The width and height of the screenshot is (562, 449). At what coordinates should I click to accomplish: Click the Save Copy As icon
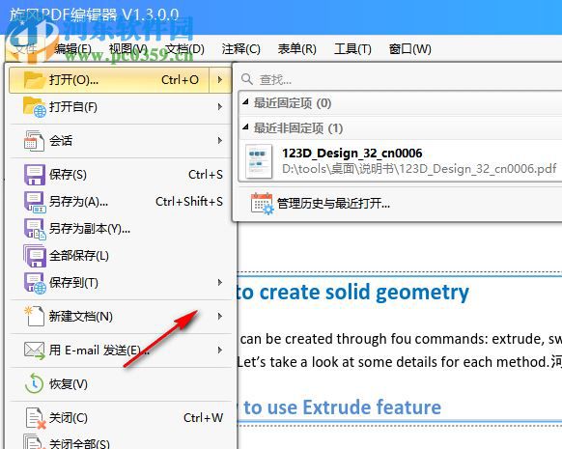point(35,229)
